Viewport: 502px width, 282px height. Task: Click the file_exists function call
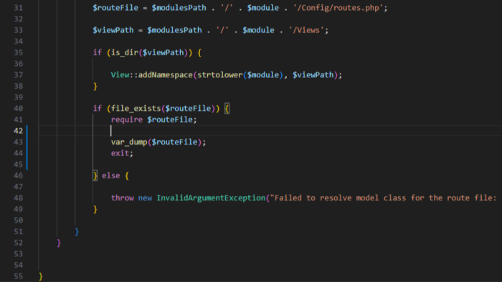click(x=136, y=108)
